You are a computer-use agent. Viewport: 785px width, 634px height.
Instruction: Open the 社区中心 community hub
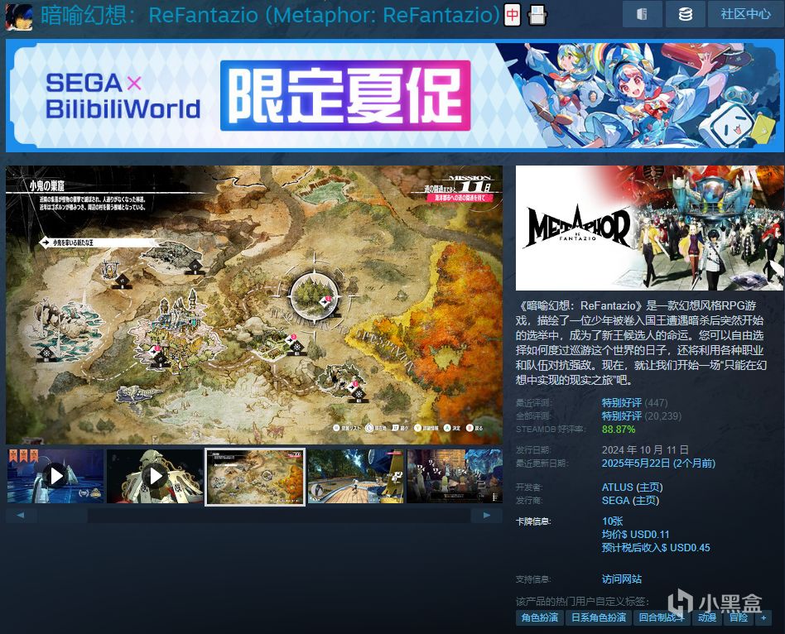pos(746,14)
